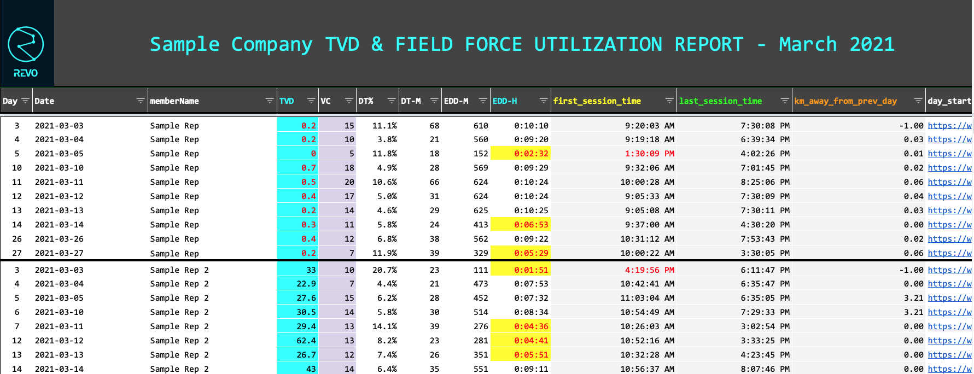
Task: Select the report title text
Action: click(x=522, y=44)
